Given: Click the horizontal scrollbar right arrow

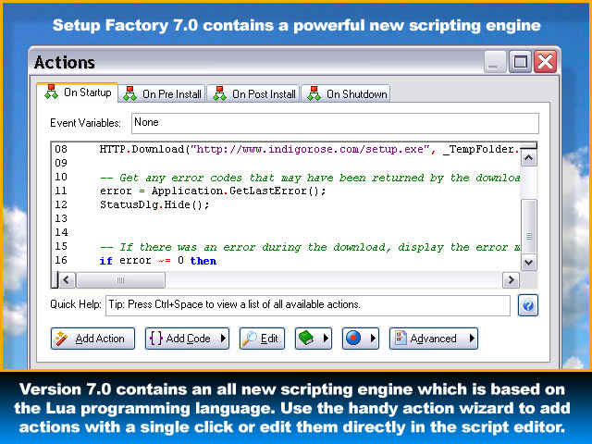Looking at the screenshot, I should tap(511, 279).
